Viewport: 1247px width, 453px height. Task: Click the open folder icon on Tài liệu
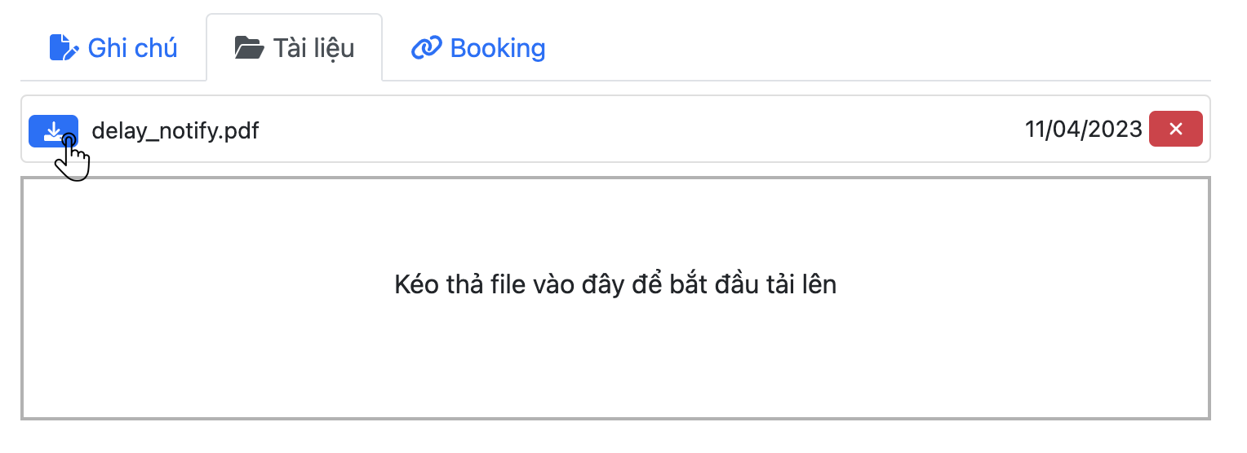pos(249,48)
